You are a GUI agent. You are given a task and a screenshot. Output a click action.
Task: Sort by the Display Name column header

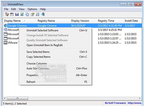20,21
